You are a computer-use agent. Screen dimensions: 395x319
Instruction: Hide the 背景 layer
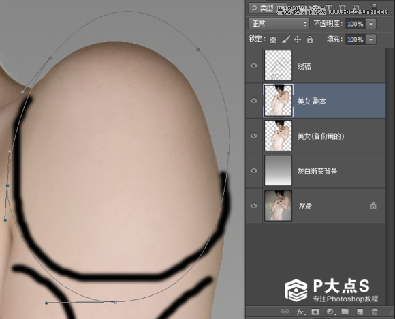coord(254,206)
